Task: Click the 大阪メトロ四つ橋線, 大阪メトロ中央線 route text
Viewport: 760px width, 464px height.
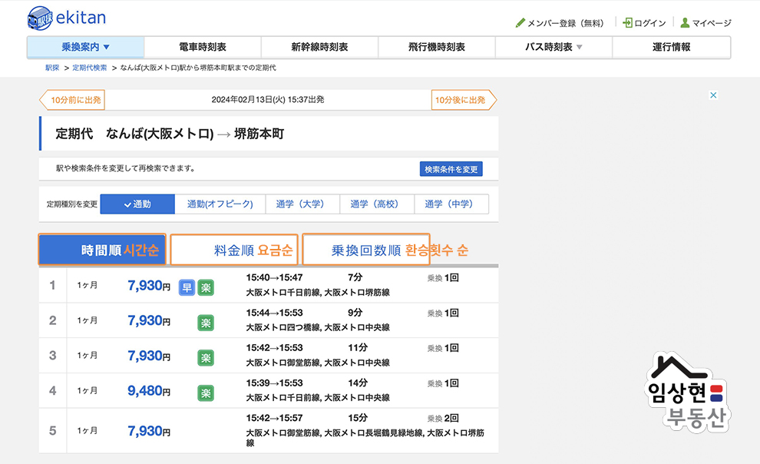Action: (318, 328)
